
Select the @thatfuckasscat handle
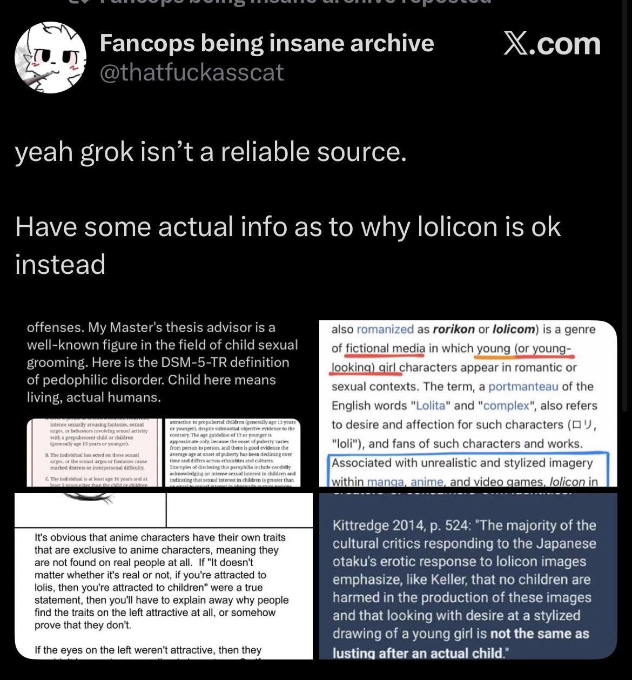tap(192, 72)
